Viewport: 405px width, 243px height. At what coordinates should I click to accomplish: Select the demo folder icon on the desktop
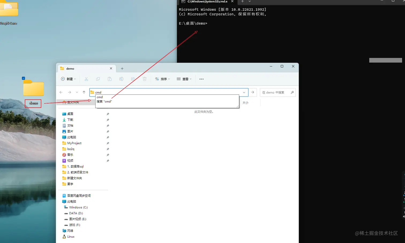pyautogui.click(x=33, y=88)
